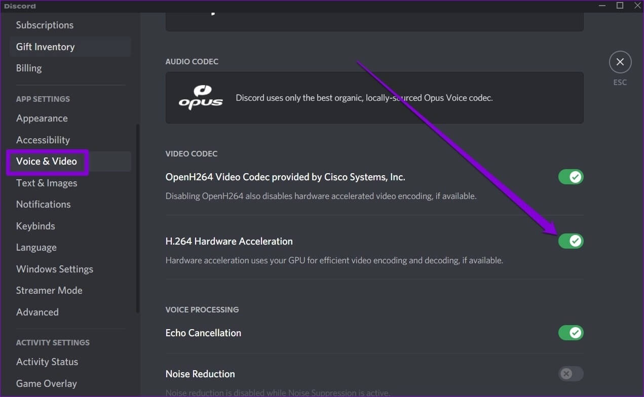Open Streamer Mode settings
The height and width of the screenshot is (397, 644).
[70, 290]
